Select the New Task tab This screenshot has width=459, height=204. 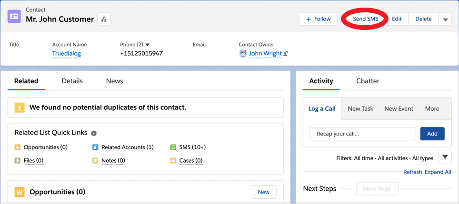(360, 109)
